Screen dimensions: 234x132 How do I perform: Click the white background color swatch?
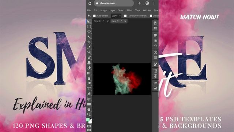pos(90,122)
